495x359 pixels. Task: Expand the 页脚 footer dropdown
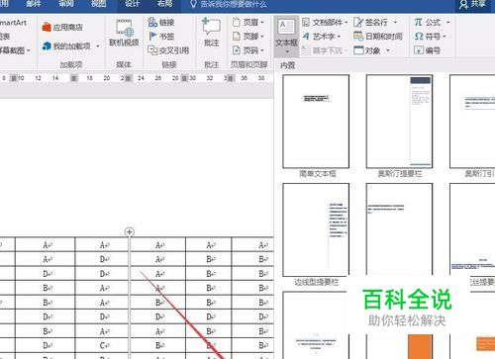pos(262,37)
